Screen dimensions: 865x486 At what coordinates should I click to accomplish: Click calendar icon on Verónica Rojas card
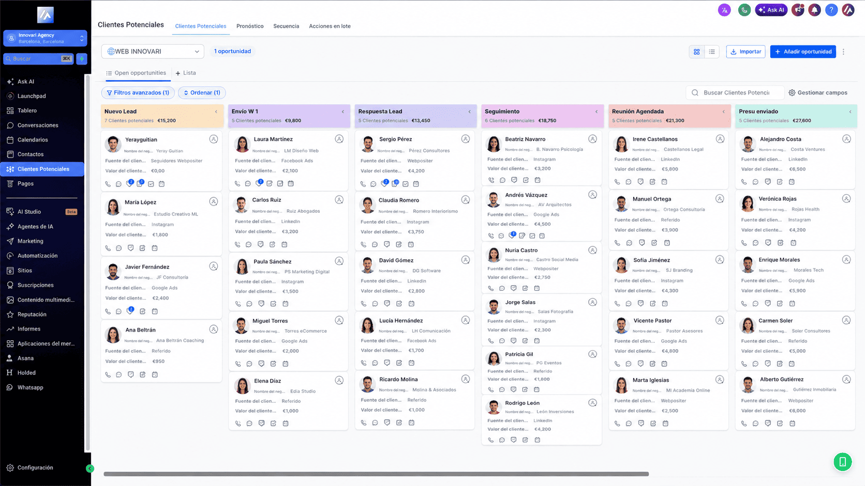tap(794, 243)
